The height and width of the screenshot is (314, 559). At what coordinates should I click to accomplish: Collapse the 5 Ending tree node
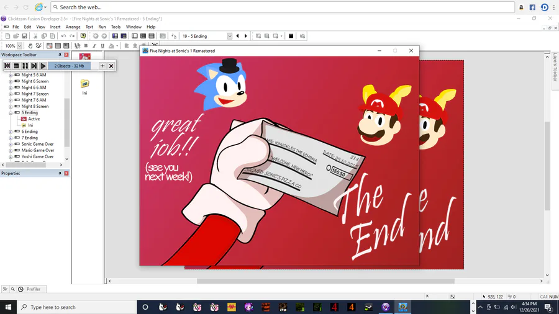(x=11, y=113)
